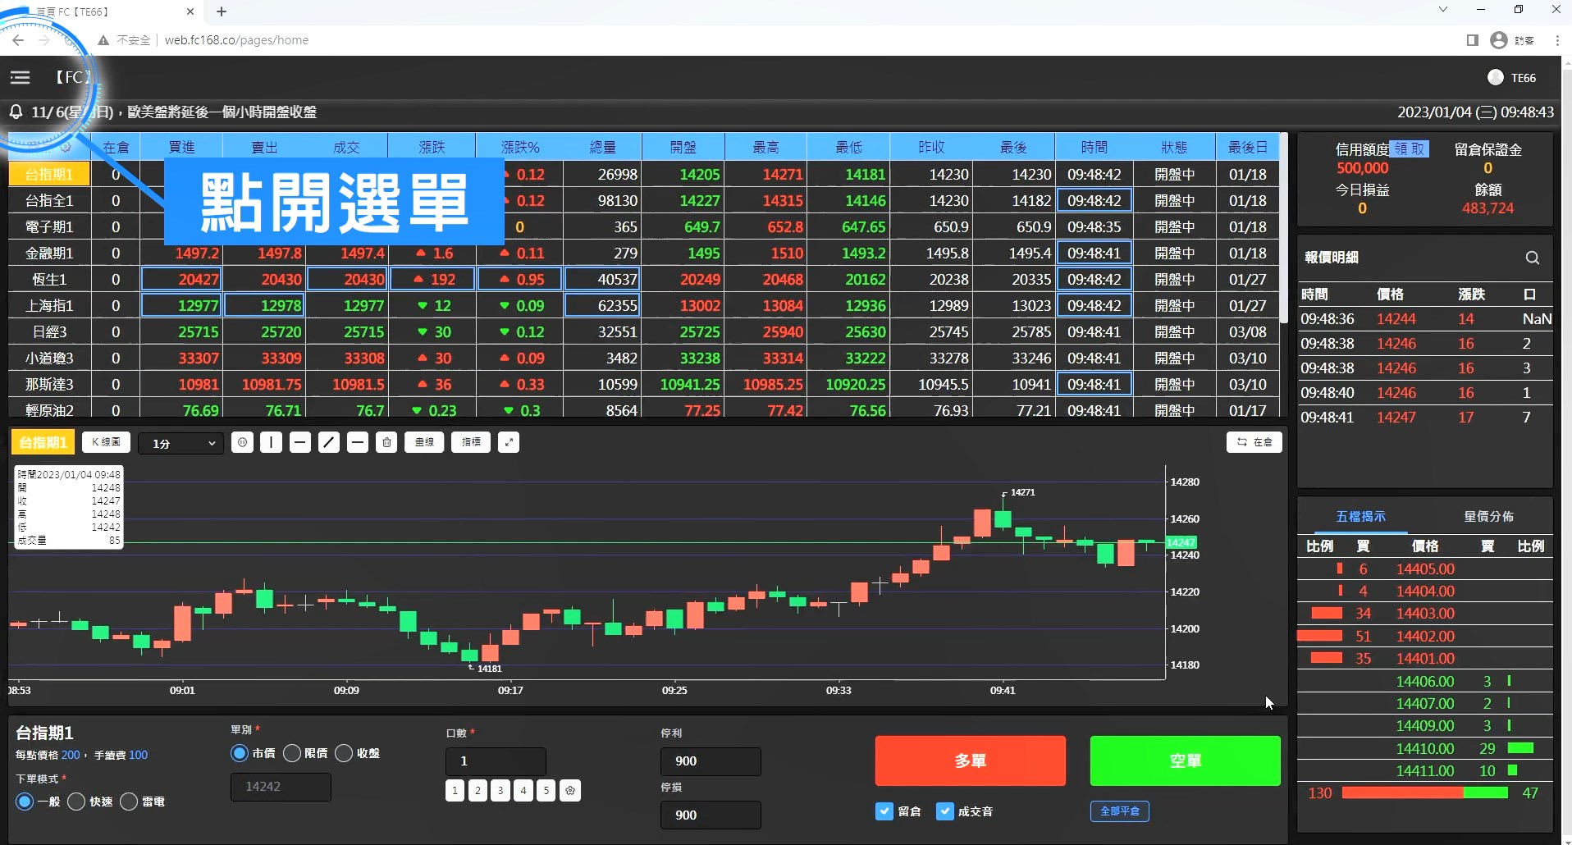This screenshot has height=845, width=1572.
Task: Click the 漲跌% column header
Action: pos(520,147)
